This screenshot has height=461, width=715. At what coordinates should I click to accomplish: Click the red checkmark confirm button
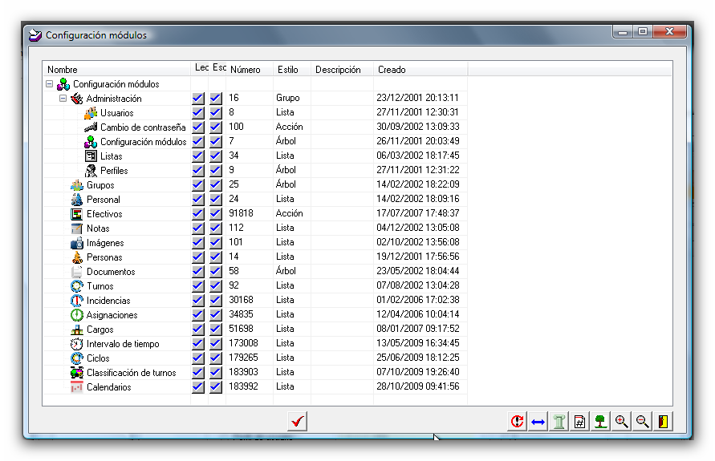pyautogui.click(x=297, y=421)
